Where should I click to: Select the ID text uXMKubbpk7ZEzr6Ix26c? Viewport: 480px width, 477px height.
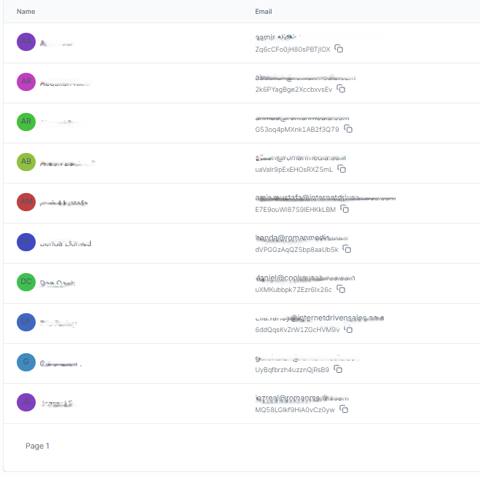[294, 290]
